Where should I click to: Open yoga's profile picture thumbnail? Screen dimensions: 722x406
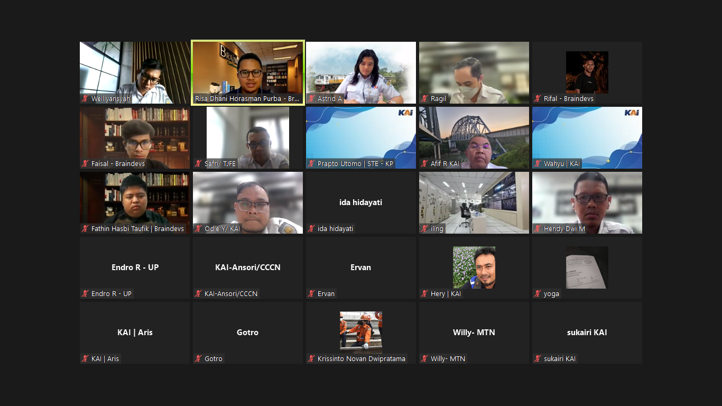pos(587,267)
